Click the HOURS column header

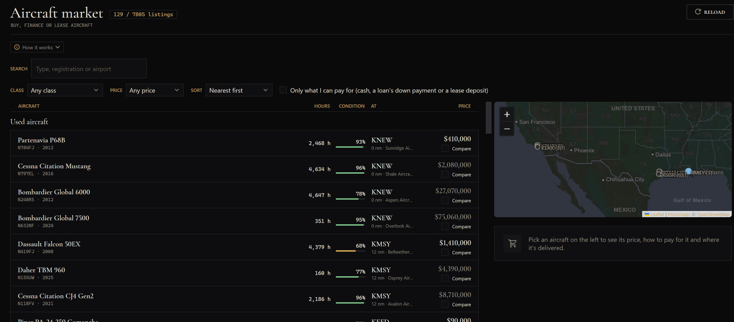pos(322,106)
